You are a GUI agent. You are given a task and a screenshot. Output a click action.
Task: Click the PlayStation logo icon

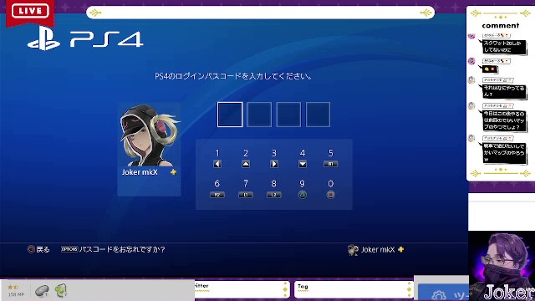(43, 38)
